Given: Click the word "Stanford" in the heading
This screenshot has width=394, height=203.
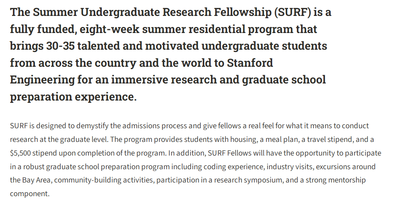Looking at the screenshot, I should click(x=250, y=63).
